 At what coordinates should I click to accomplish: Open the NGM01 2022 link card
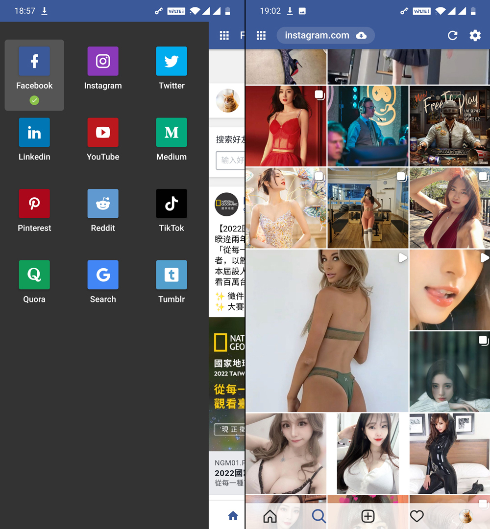click(227, 473)
